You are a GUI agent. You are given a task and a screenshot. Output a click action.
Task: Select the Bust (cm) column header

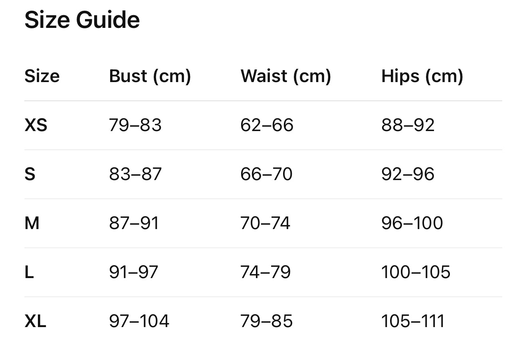[x=150, y=76]
